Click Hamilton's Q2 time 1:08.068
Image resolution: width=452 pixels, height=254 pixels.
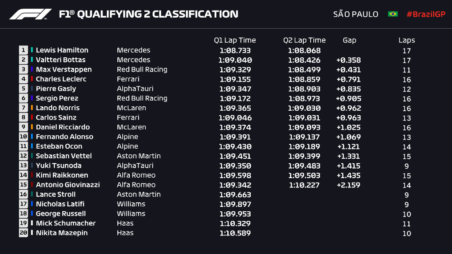[x=304, y=51]
